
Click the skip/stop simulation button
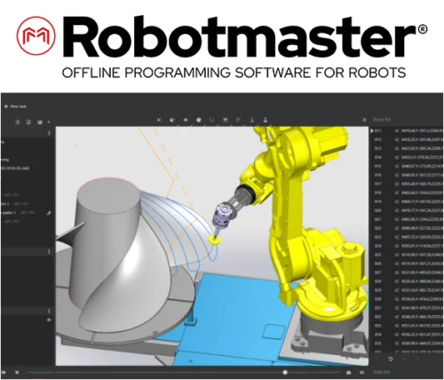point(17,372)
